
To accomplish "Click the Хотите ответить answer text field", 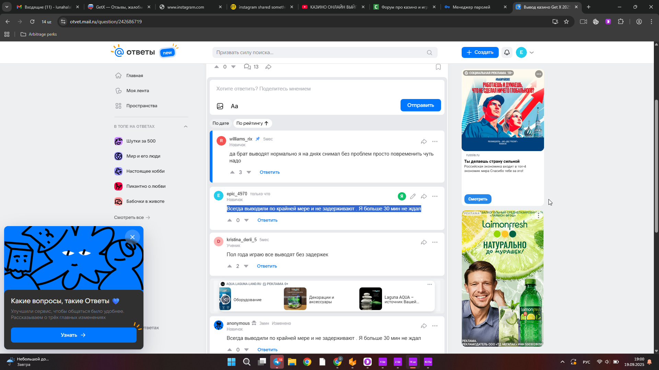I will tap(327, 89).
